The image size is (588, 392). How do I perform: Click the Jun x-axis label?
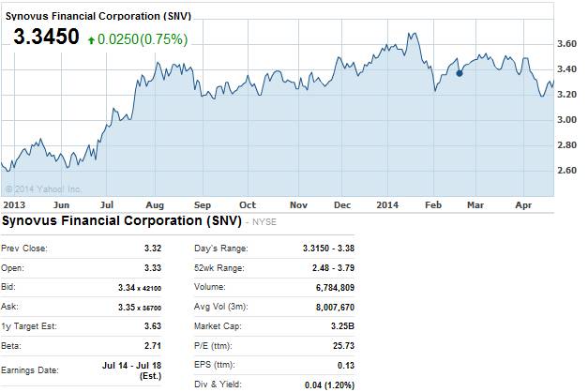[61, 204]
